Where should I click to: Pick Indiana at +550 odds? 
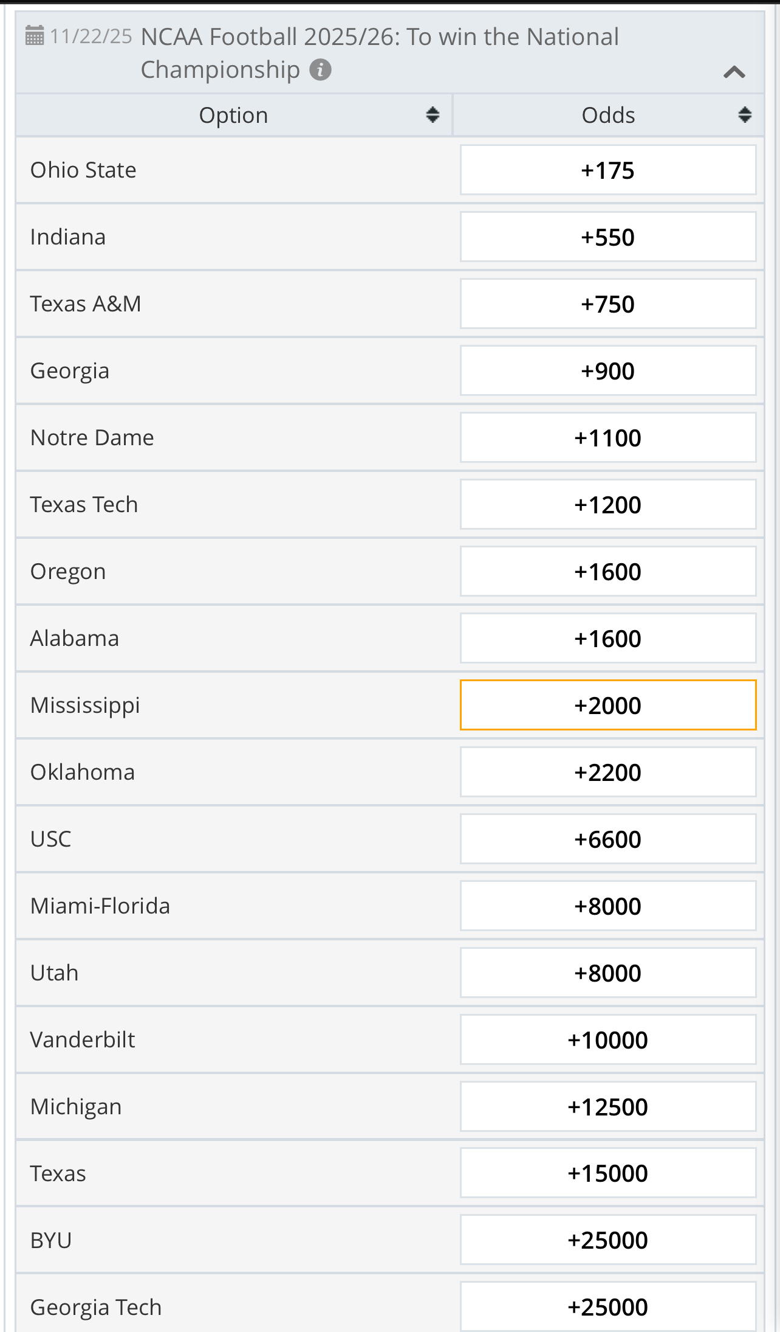pos(607,237)
